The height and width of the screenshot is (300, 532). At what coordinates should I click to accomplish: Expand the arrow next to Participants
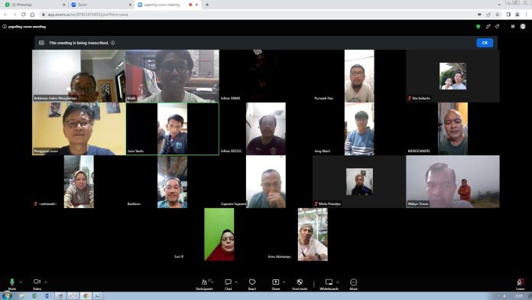tap(212, 282)
